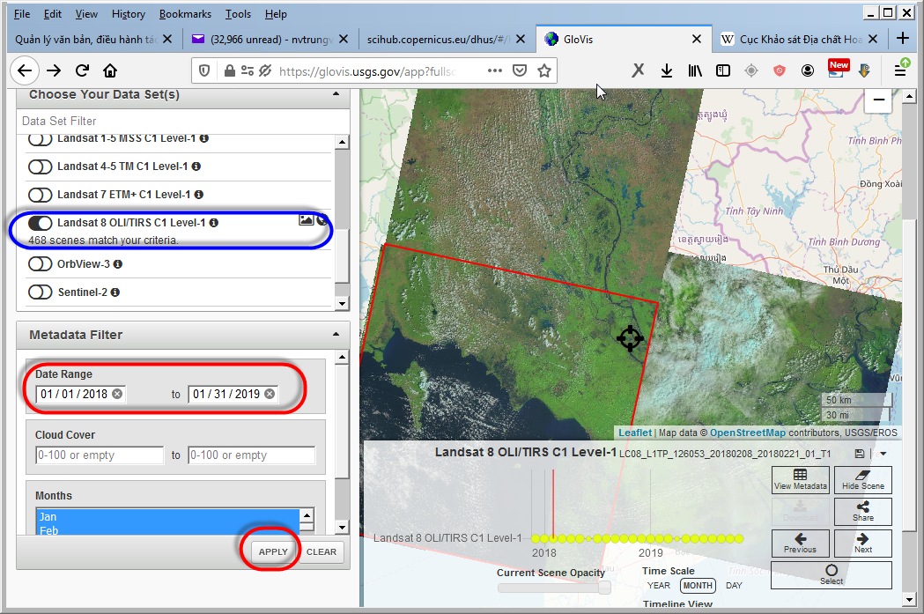This screenshot has width=924, height=614.
Task: Enable Landsat 4-5 TM C1 Level-1 toggle
Action: [40, 166]
